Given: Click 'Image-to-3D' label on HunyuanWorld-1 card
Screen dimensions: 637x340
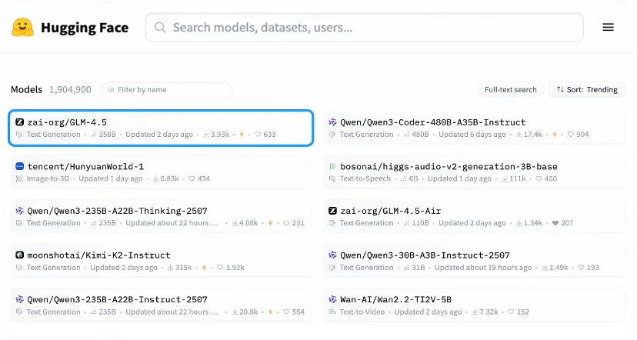Looking at the screenshot, I should tap(48, 178).
